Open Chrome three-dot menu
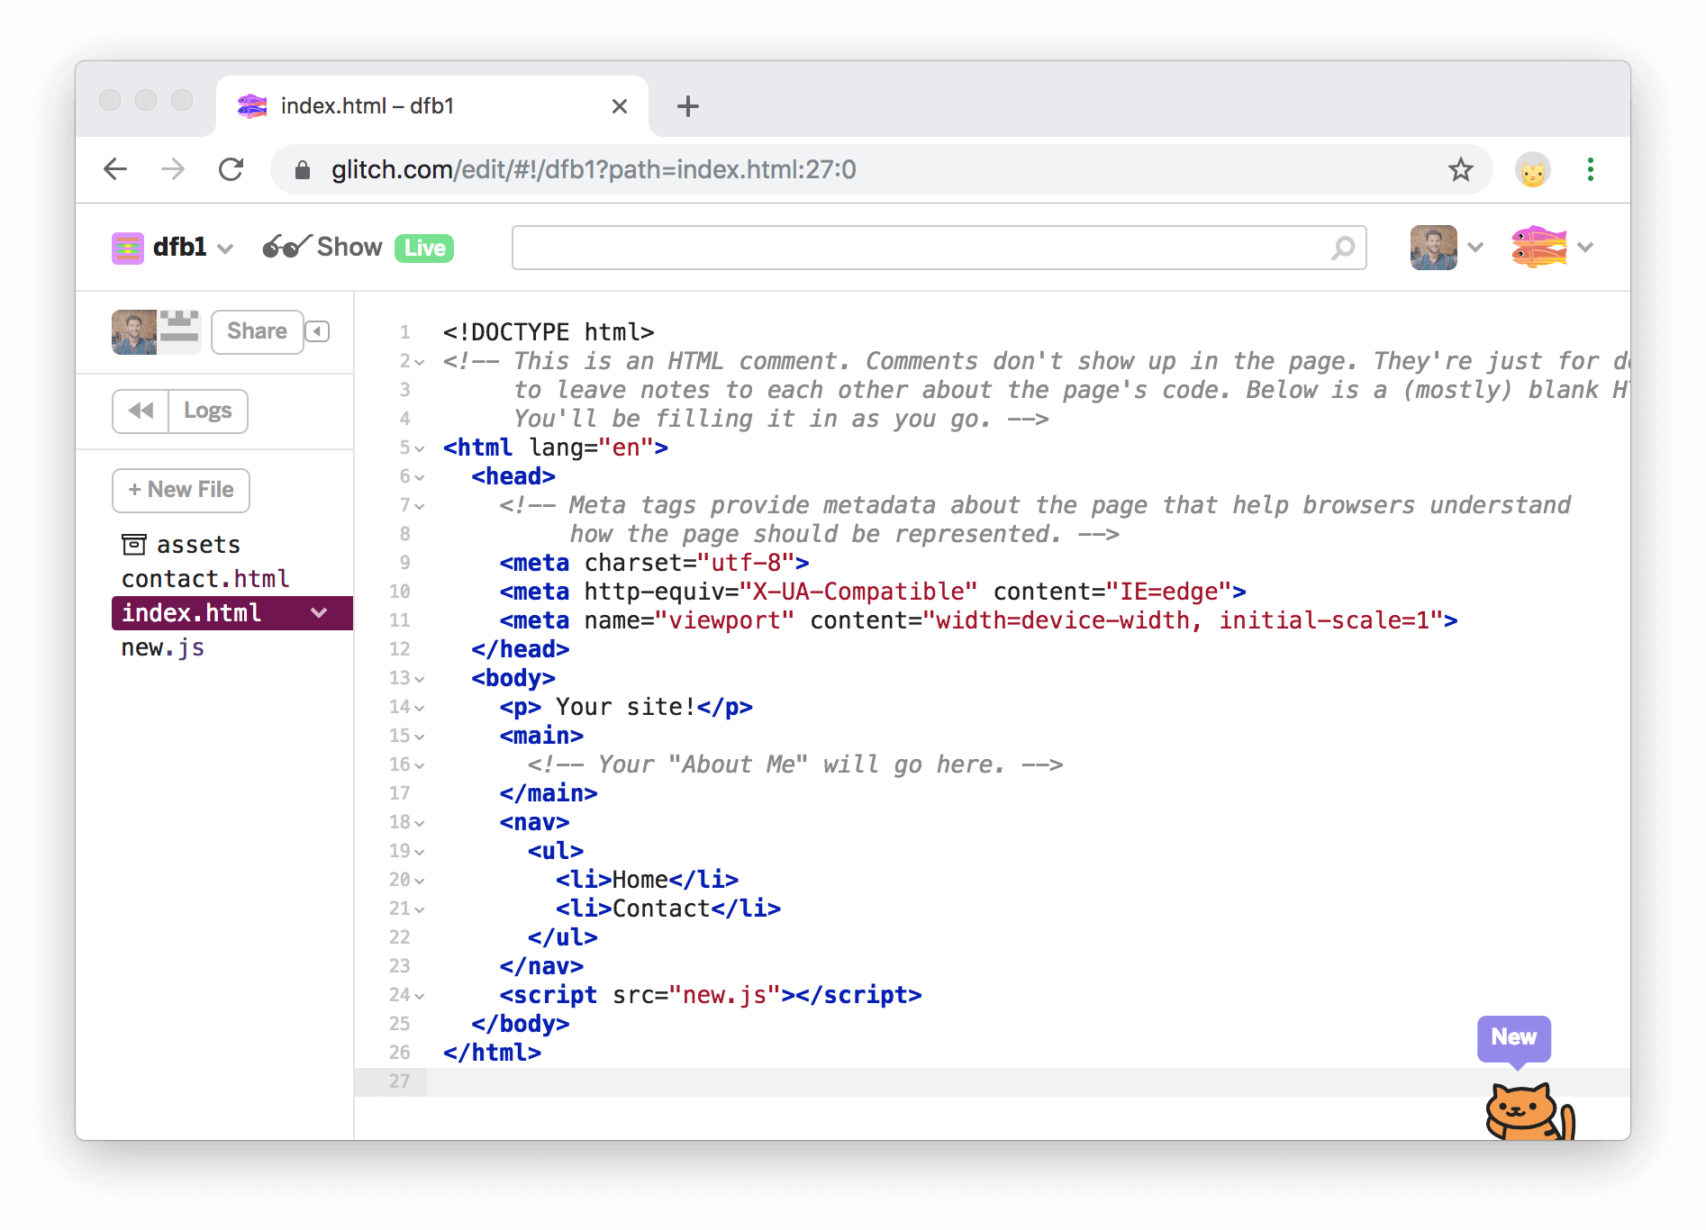The height and width of the screenshot is (1230, 1706). [x=1590, y=169]
